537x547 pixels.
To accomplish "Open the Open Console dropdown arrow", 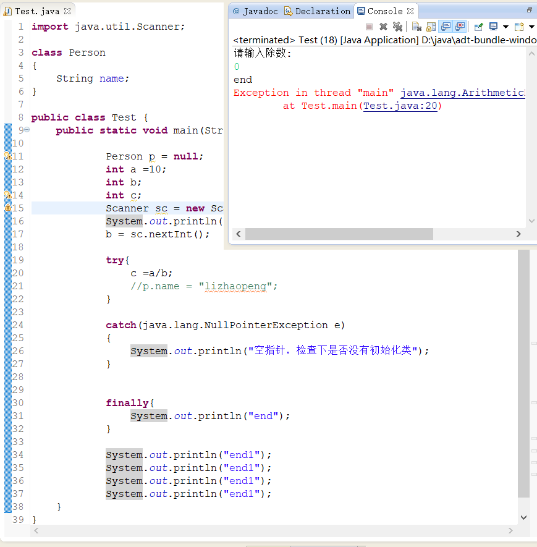I will pyautogui.click(x=532, y=26).
